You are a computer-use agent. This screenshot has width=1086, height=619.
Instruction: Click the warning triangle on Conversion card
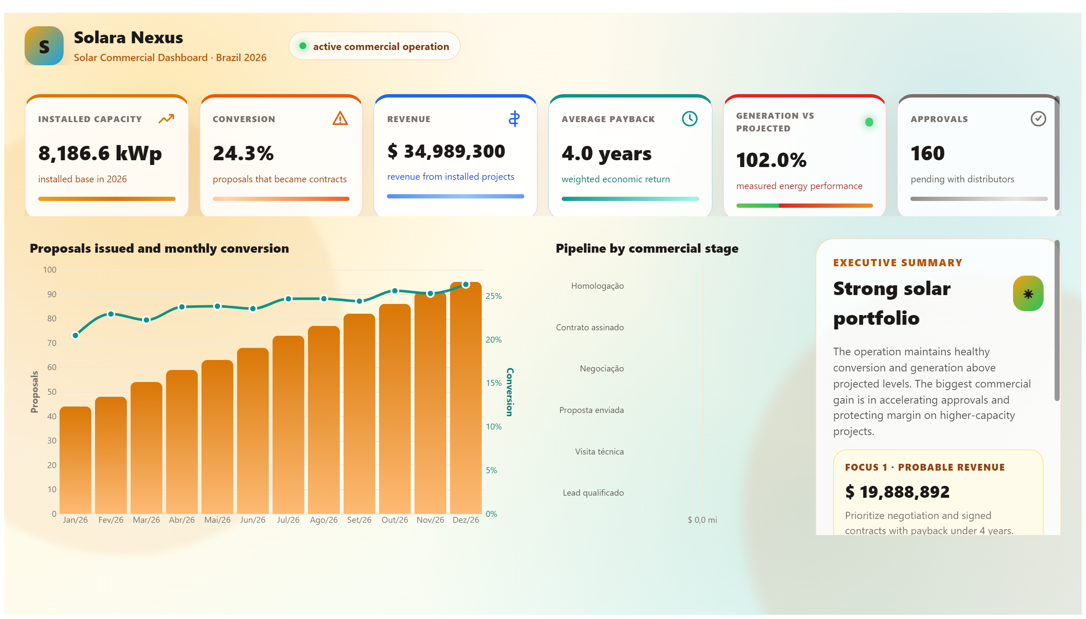(340, 118)
